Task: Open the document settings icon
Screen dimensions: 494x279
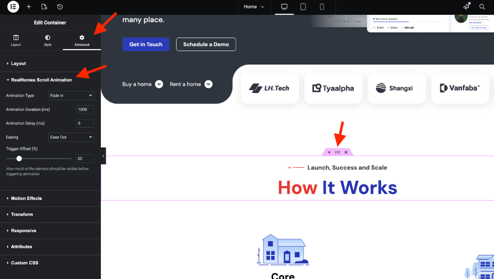Action: [x=44, y=7]
